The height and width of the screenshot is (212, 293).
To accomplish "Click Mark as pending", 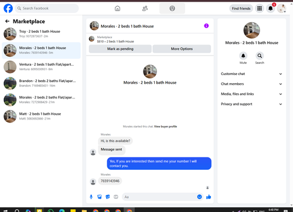I will [120, 49].
